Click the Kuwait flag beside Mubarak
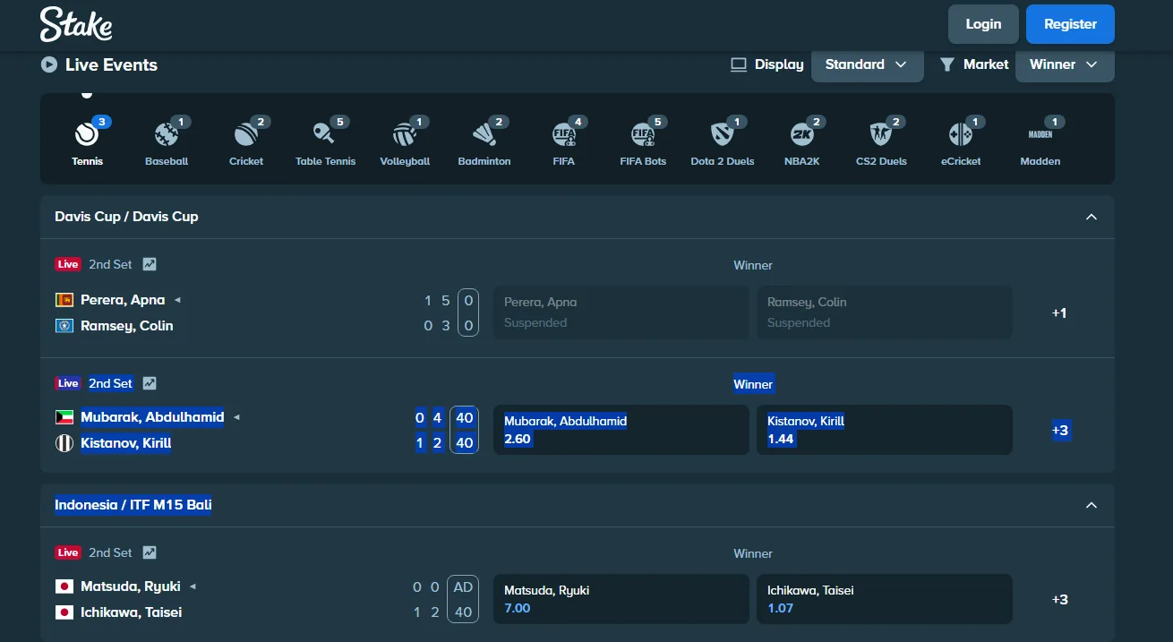The width and height of the screenshot is (1173, 642). click(x=64, y=417)
